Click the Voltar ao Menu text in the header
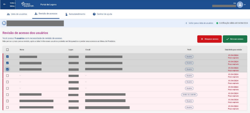The image size is (250, 113). click(13, 4)
